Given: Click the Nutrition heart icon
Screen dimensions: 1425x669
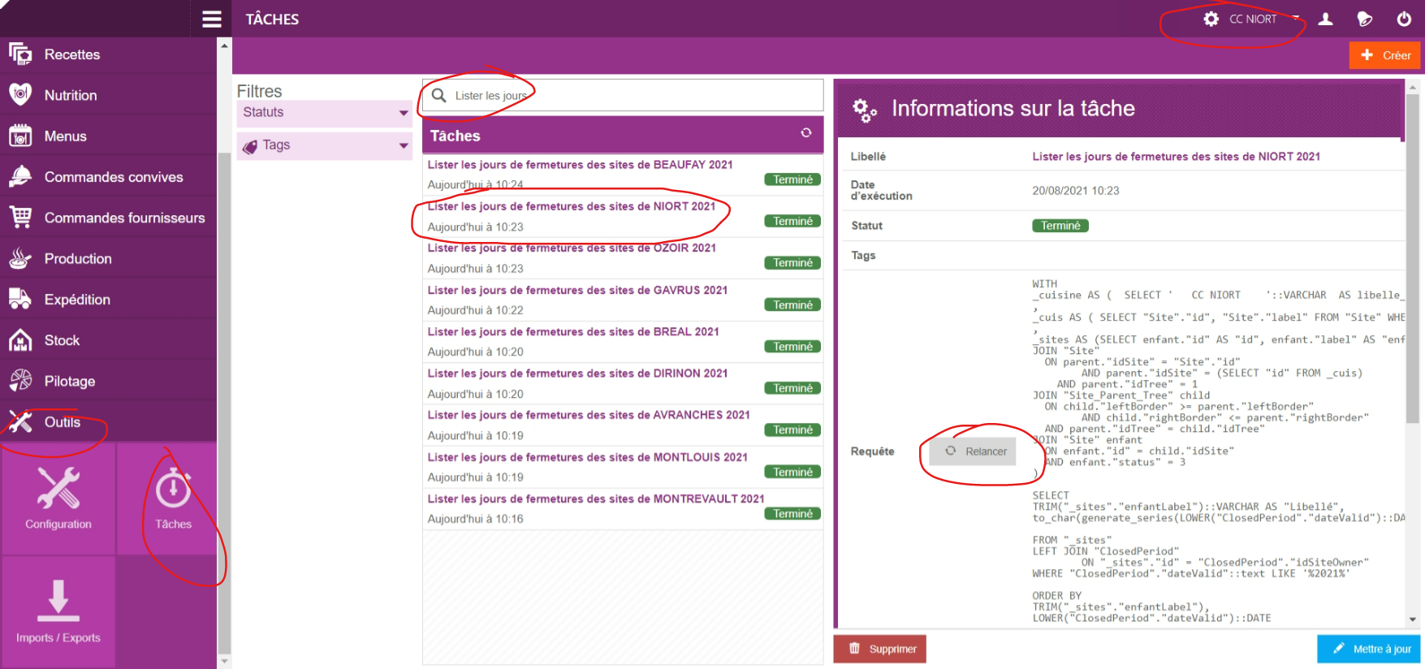Looking at the screenshot, I should click(x=20, y=95).
